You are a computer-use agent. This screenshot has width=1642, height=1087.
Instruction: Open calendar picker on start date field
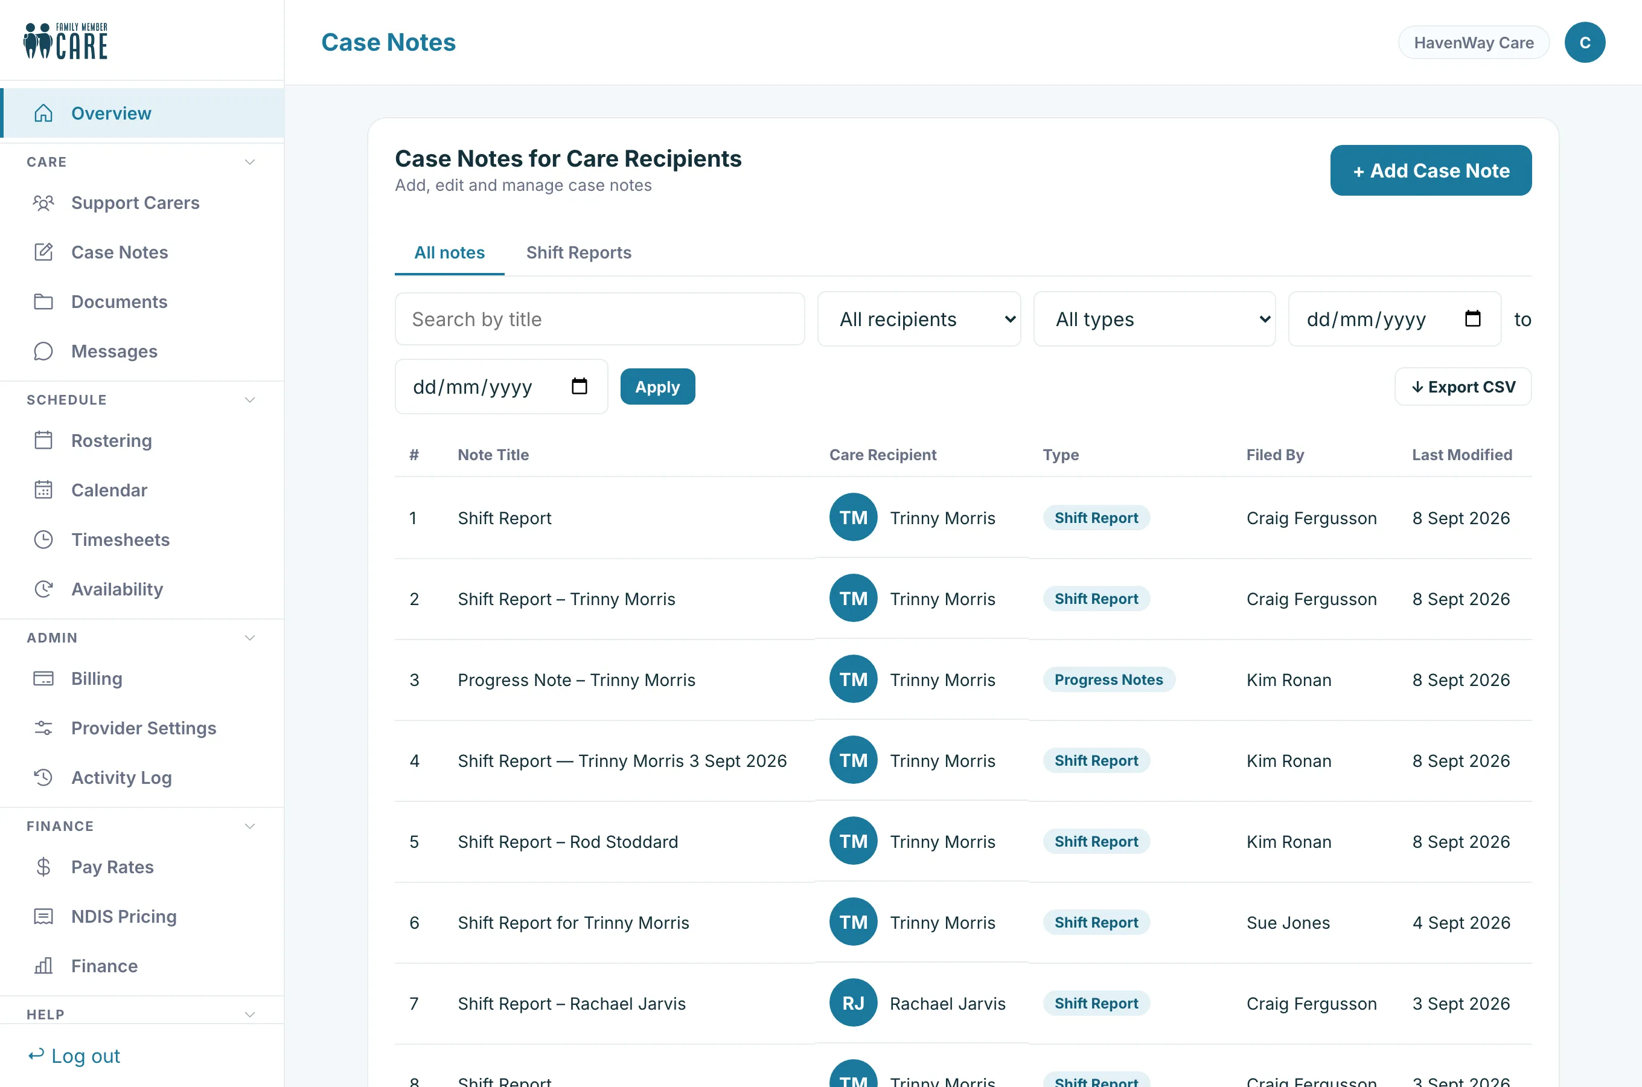tap(1472, 319)
